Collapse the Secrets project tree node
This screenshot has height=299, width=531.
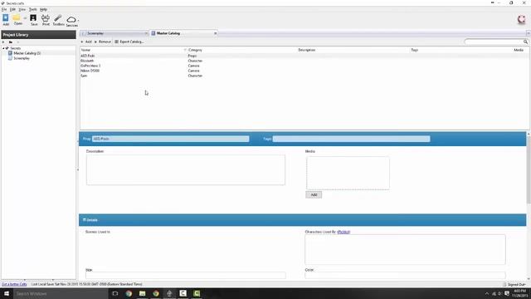[x=3, y=48]
